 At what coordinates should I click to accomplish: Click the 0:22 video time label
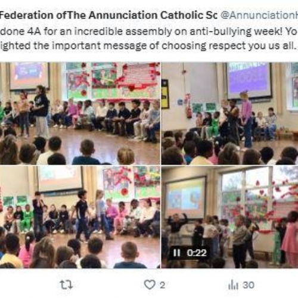[197, 253]
